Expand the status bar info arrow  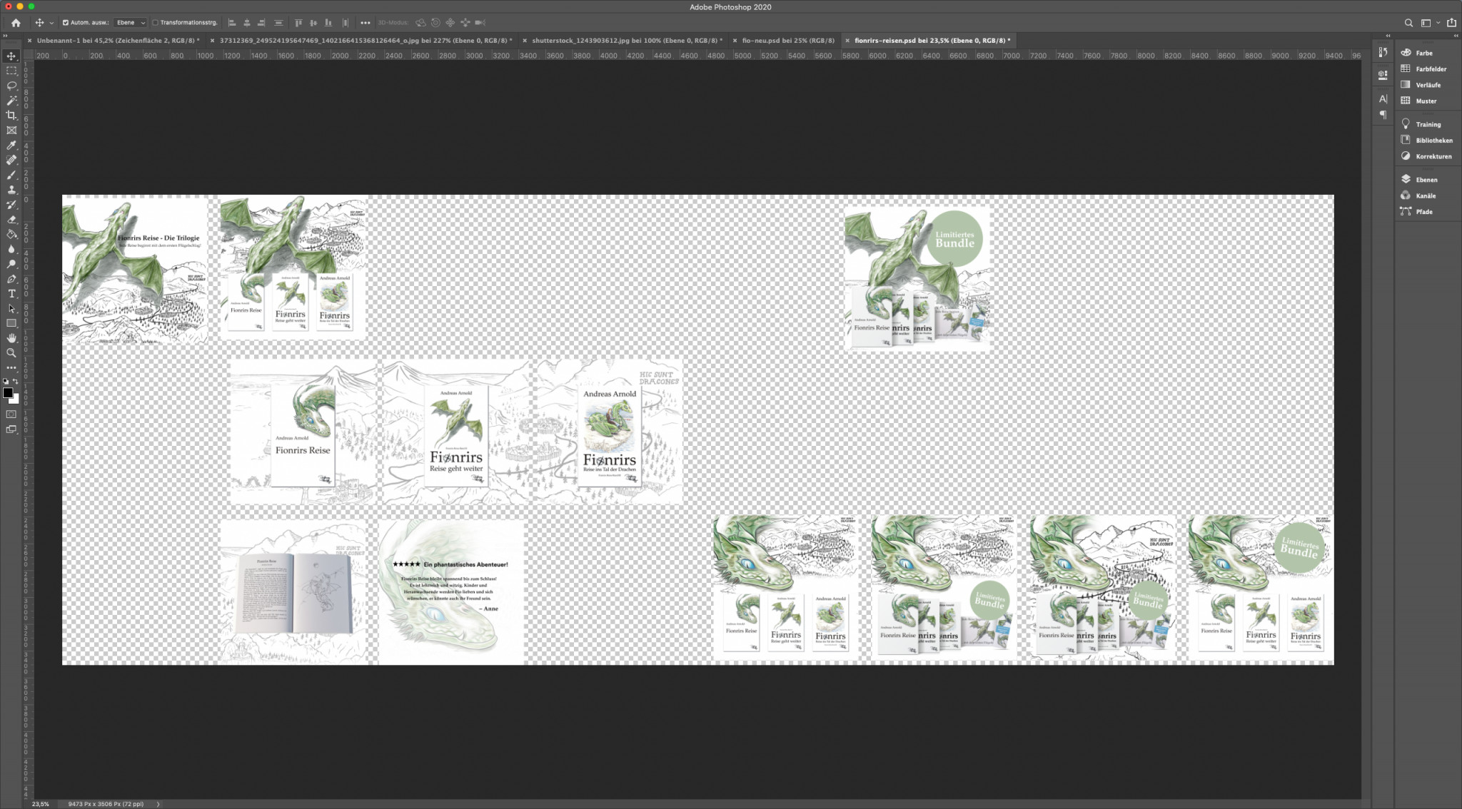point(158,804)
